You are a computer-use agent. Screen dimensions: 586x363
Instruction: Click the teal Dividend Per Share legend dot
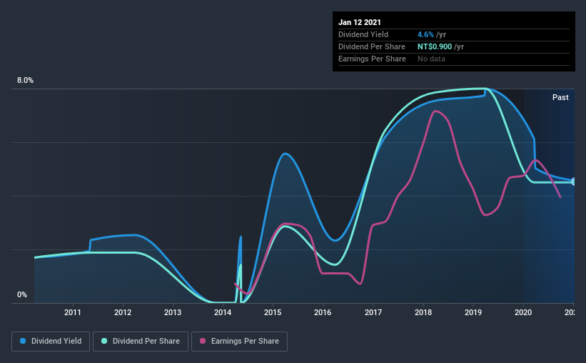click(104, 341)
